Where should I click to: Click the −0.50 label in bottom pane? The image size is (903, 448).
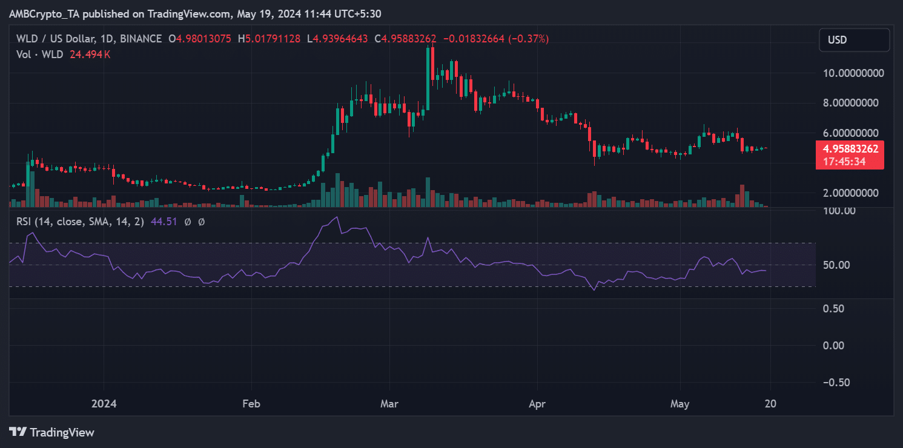point(838,383)
